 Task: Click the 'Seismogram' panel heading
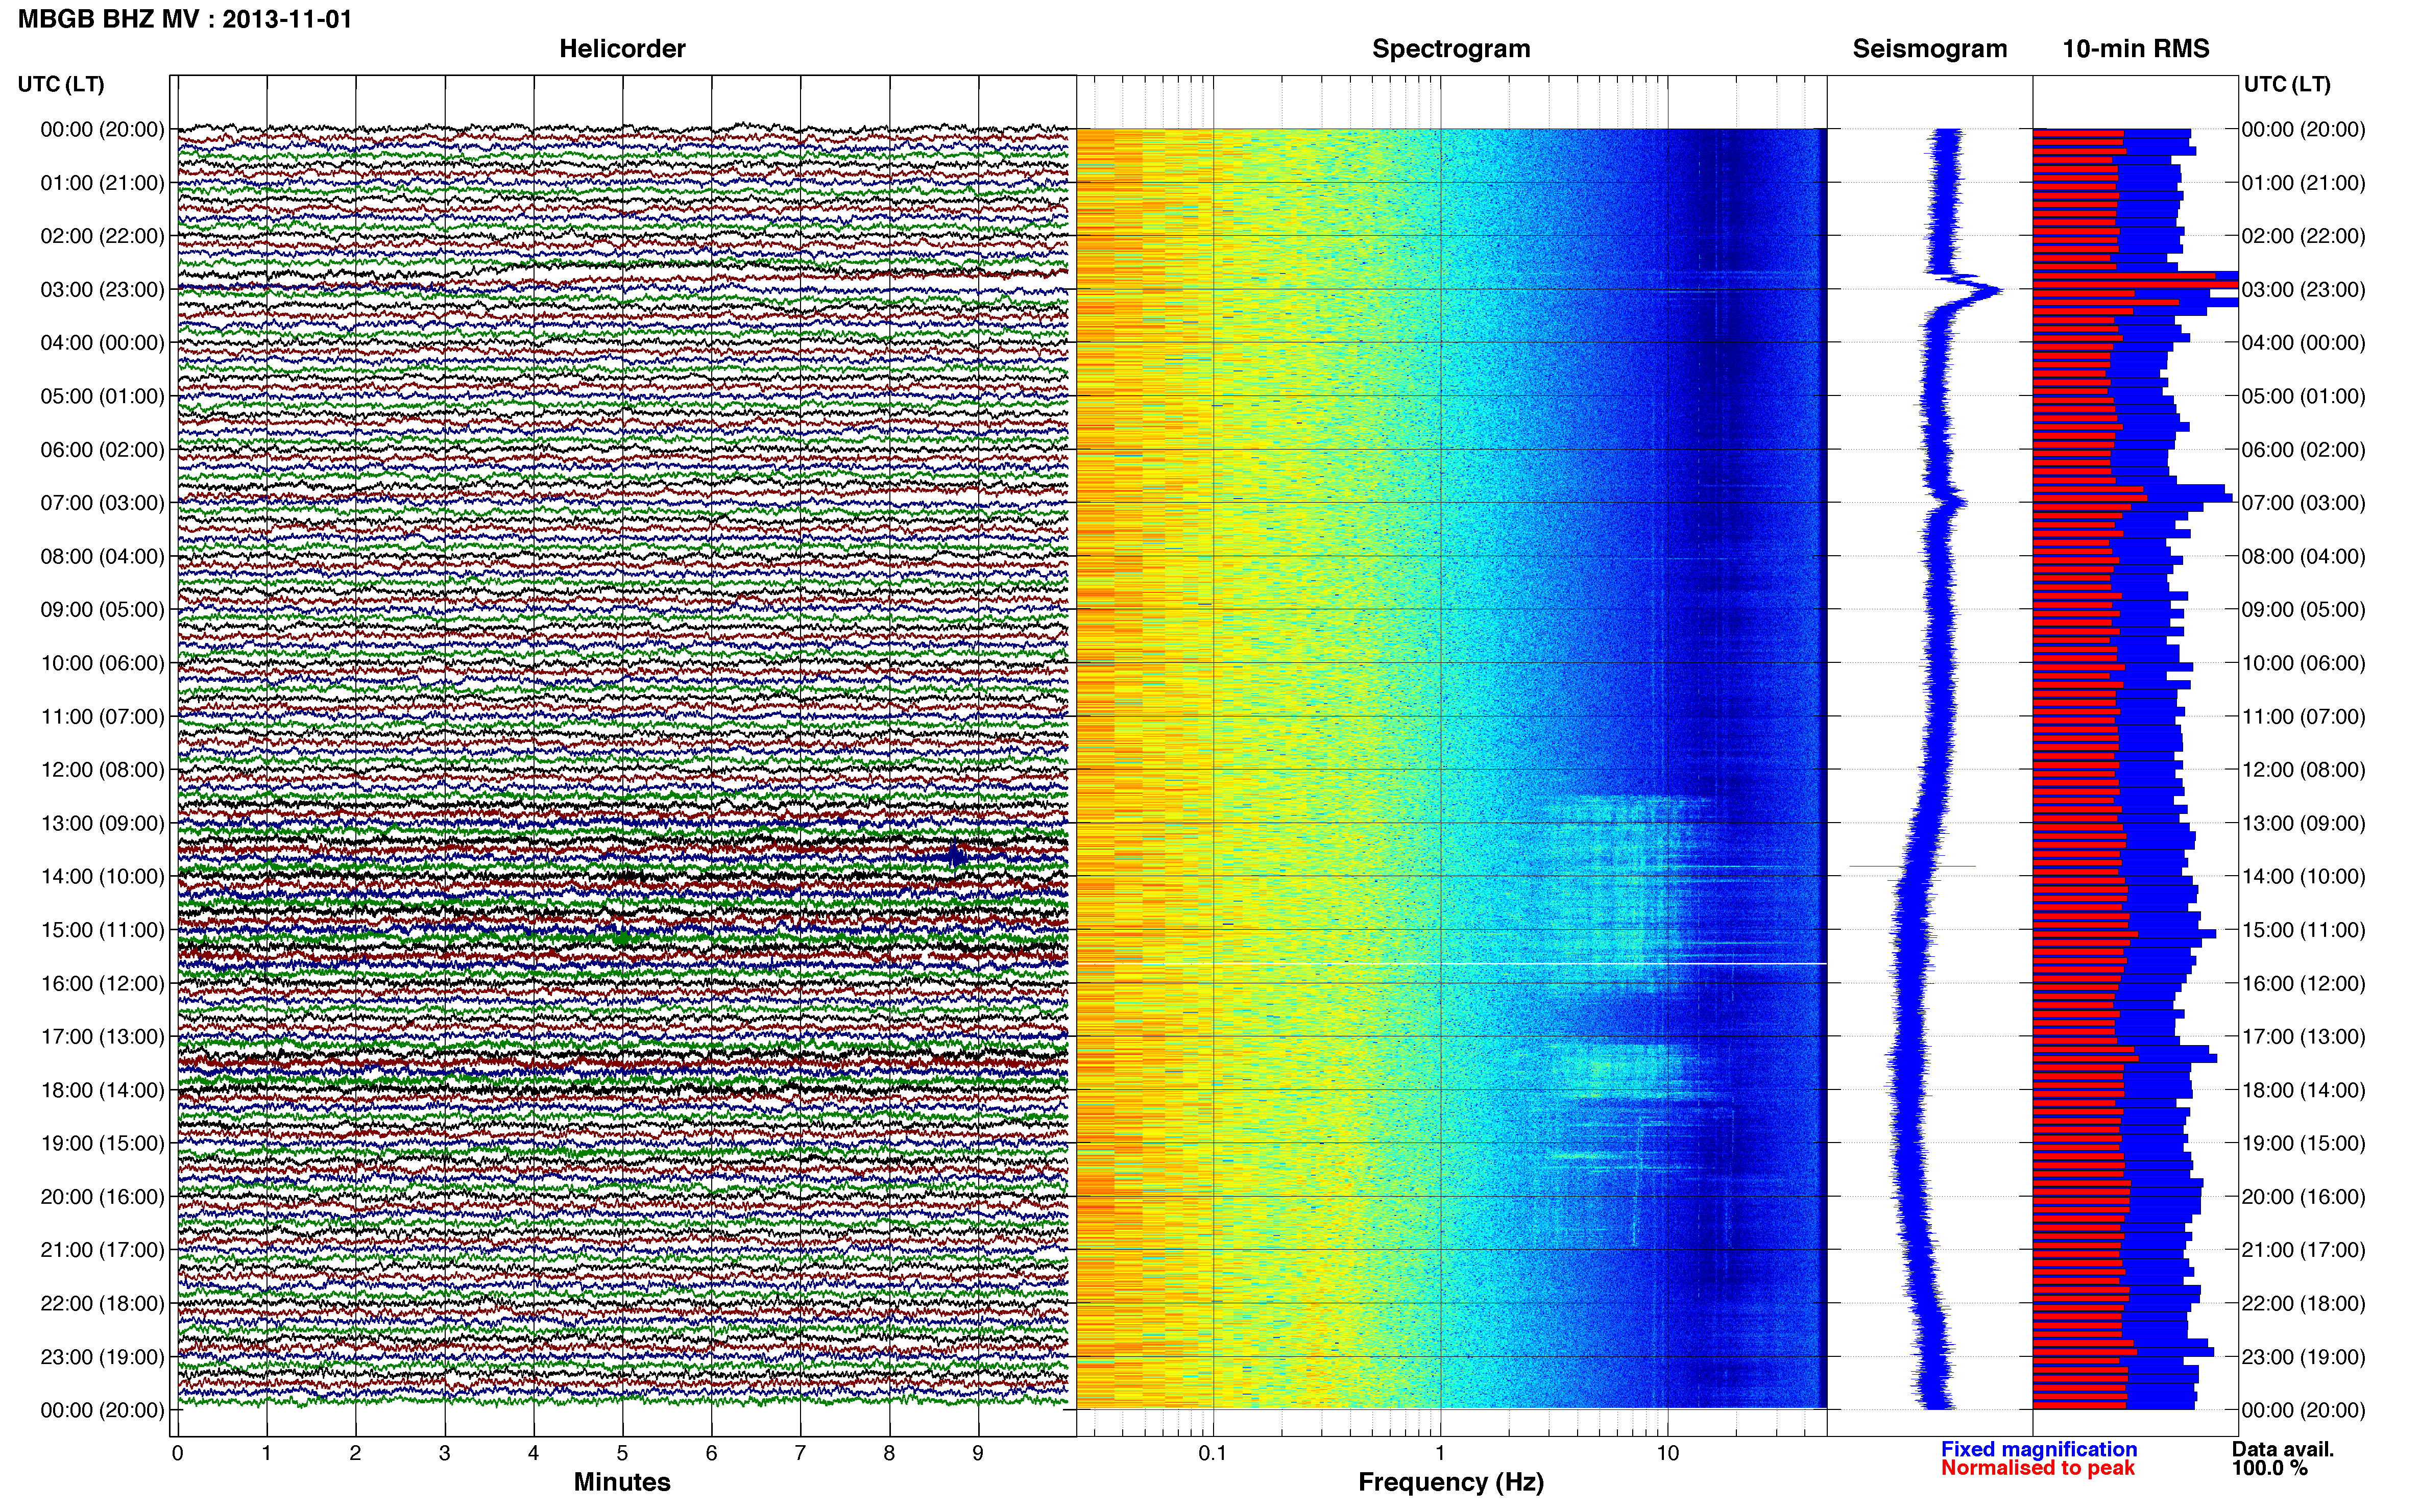[1930, 48]
